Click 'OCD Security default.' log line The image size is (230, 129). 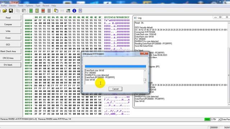[144, 28]
